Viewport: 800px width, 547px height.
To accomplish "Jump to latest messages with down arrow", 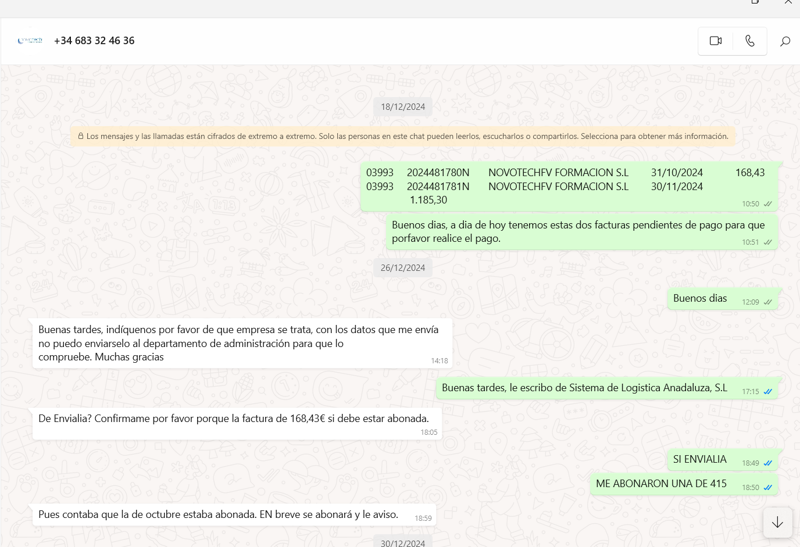I will tap(777, 522).
